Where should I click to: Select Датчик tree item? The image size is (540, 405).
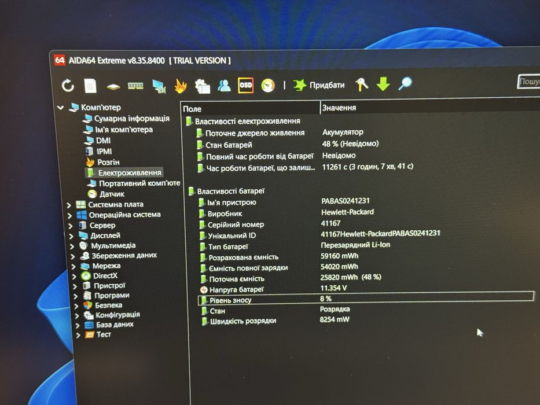[106, 194]
